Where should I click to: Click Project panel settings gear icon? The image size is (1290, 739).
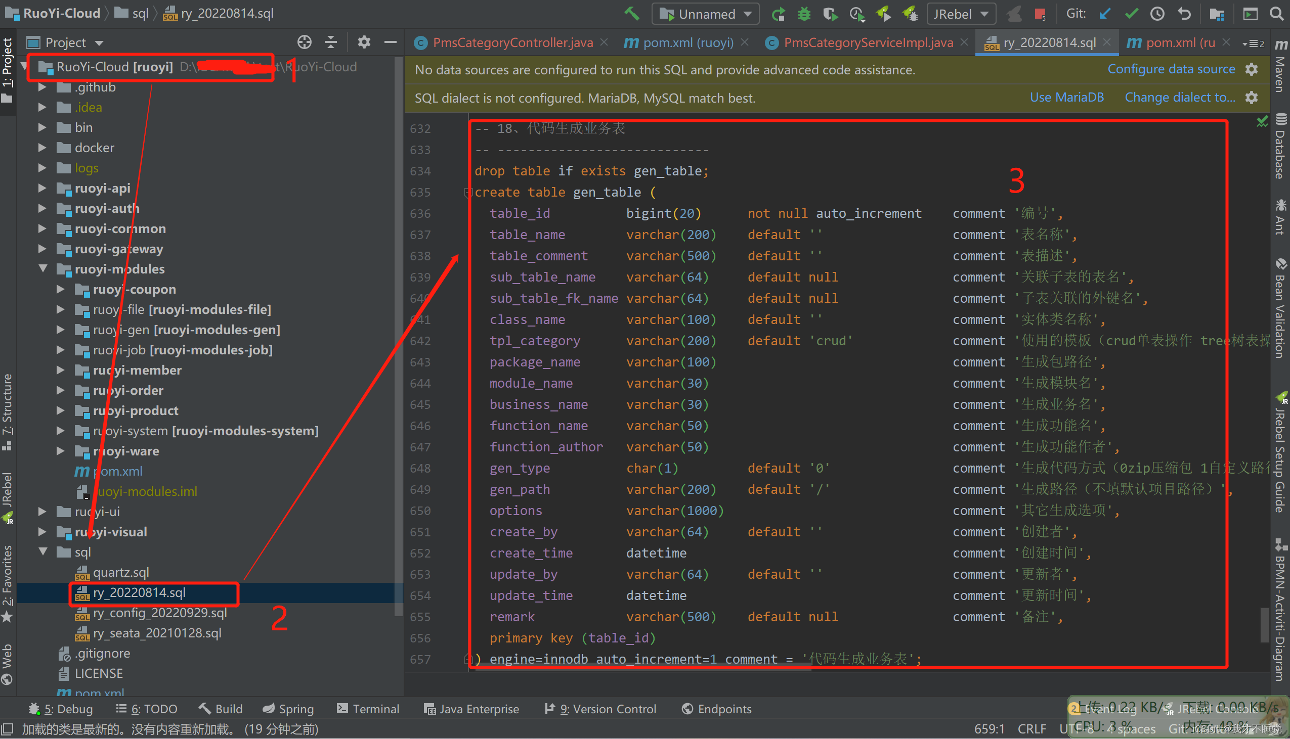[364, 42]
